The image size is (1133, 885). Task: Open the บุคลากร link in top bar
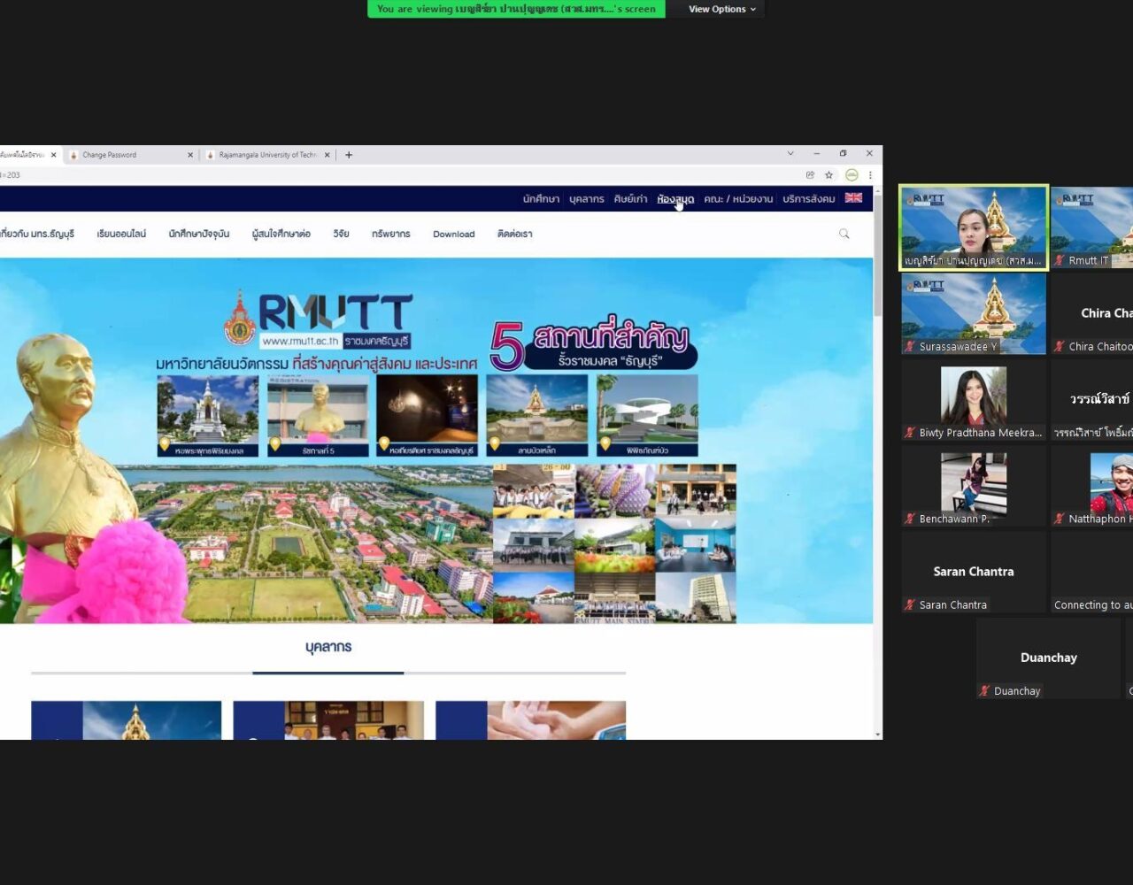coord(587,199)
